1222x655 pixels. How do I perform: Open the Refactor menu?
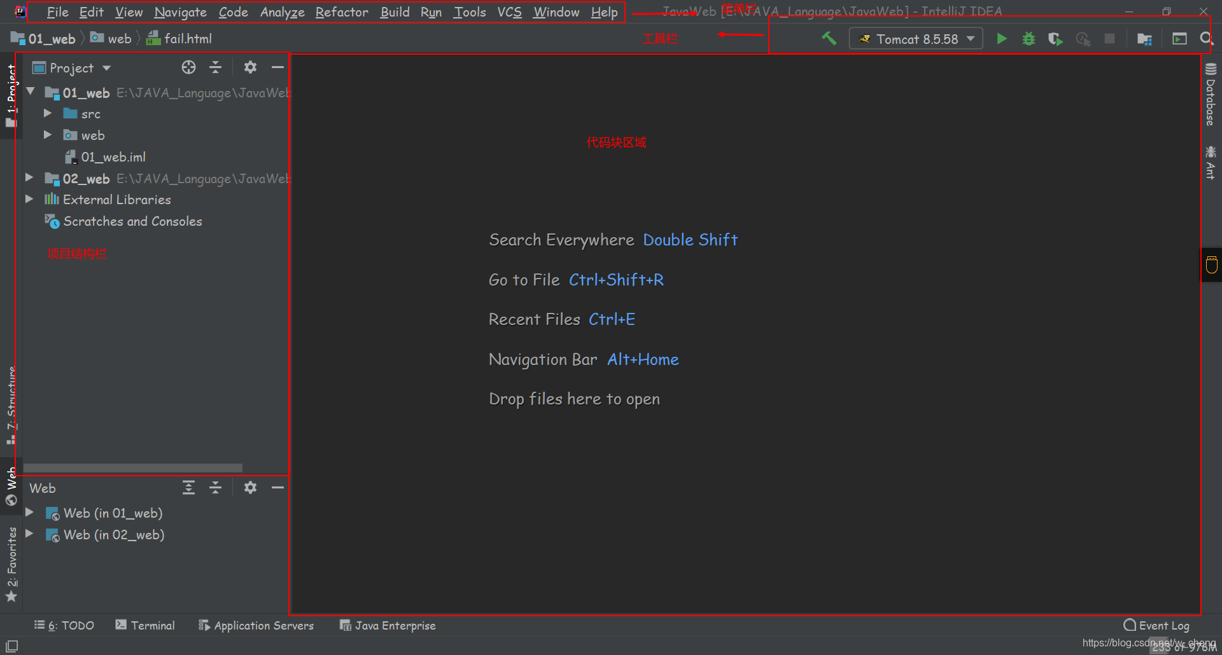pos(341,12)
